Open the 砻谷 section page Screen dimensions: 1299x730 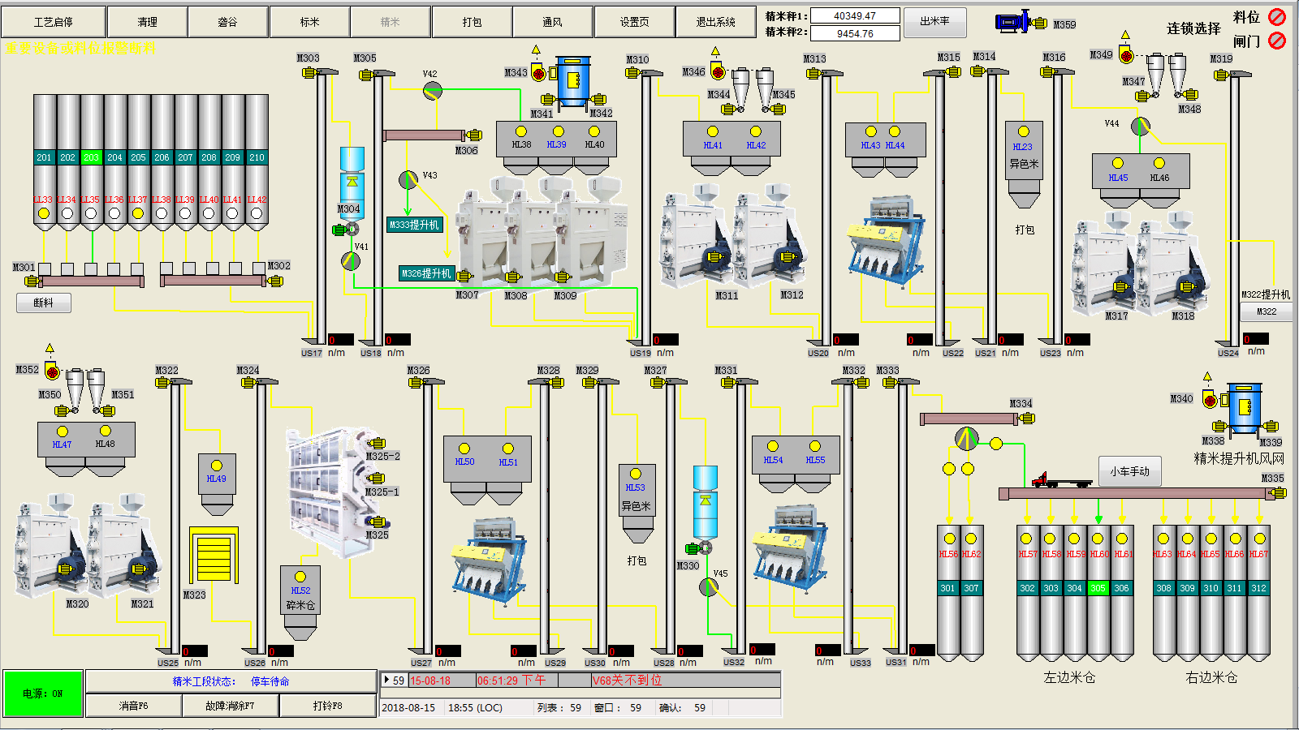click(228, 22)
